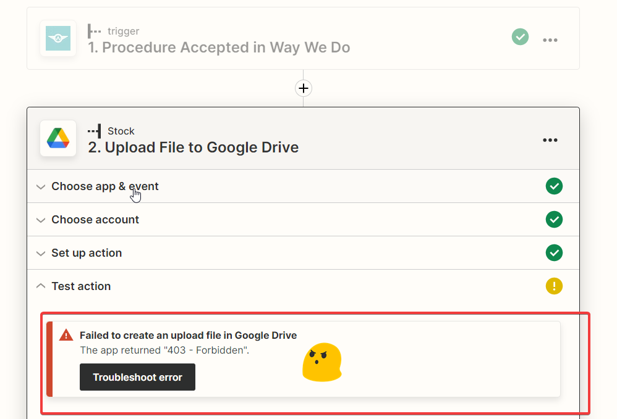This screenshot has width=617, height=419.
Task: Expand the Choose app & event section
Action: pyautogui.click(x=303, y=186)
